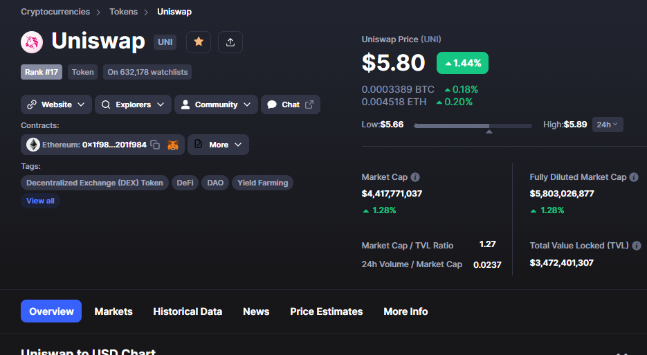Screen dimensions: 647x355
Task: Select market cap value $4,417,771,037
Action: (392, 194)
